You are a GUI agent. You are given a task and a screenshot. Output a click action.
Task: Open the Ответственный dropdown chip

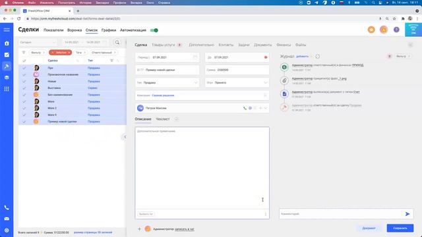(103, 53)
